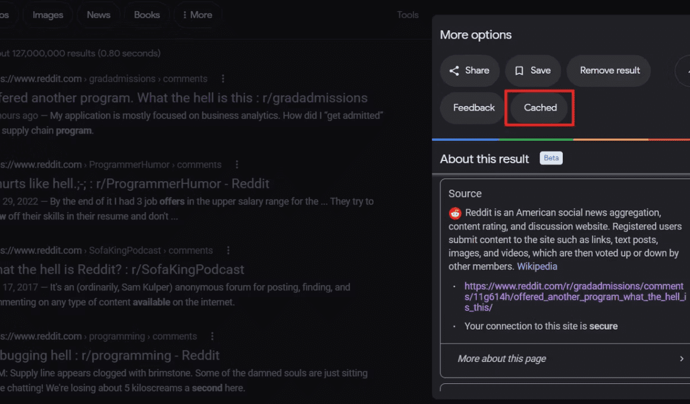Click the results count text '127,000,000 results'

54,53
